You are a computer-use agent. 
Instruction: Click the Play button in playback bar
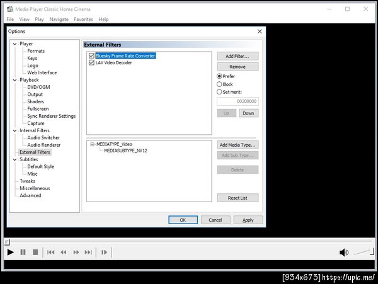[x=10, y=253]
